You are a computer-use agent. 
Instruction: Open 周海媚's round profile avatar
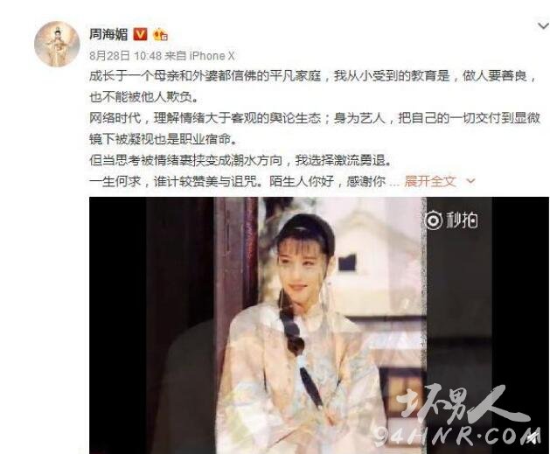click(x=57, y=44)
